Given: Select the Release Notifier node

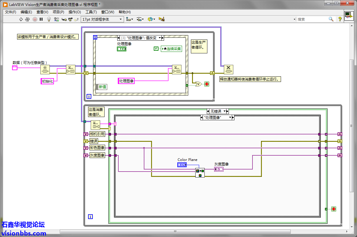Looking at the screenshot, I should (228, 70).
